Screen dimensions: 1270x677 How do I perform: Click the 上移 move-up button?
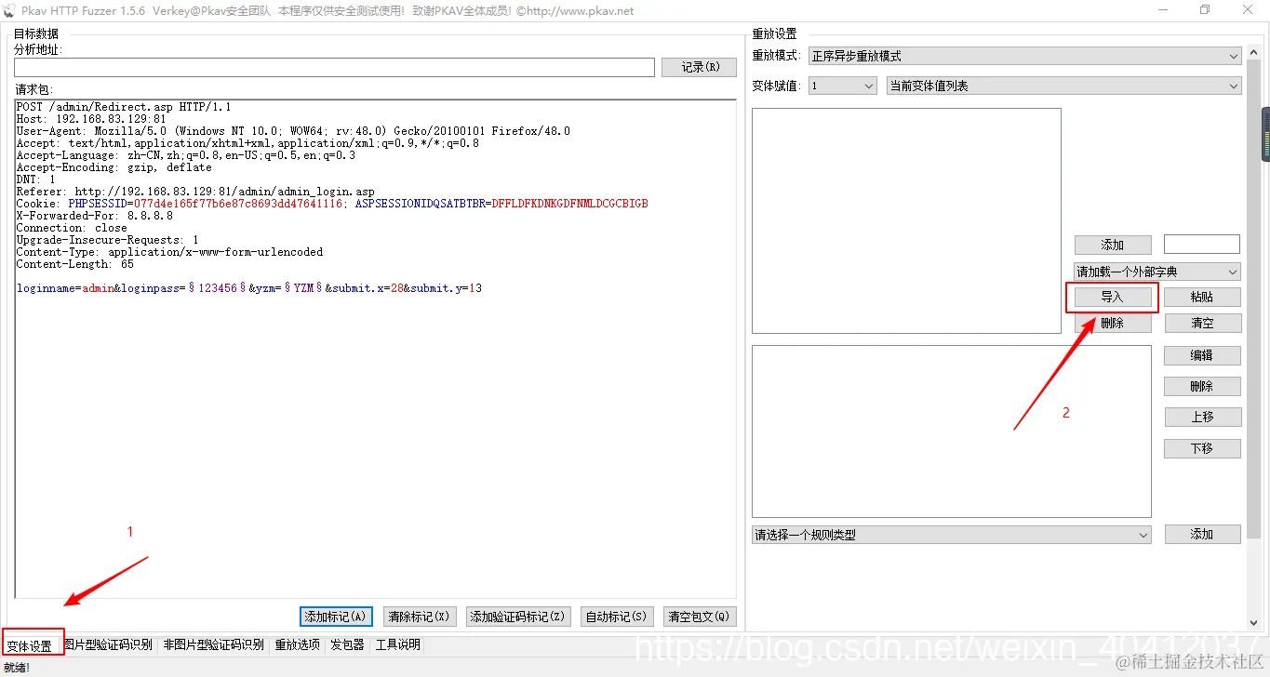(x=1202, y=417)
